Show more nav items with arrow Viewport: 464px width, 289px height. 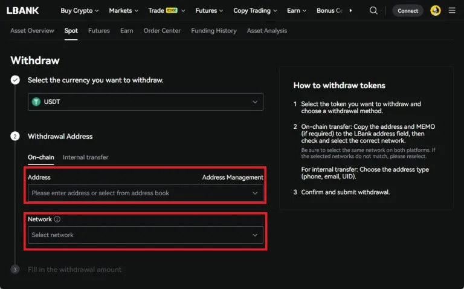(x=350, y=11)
